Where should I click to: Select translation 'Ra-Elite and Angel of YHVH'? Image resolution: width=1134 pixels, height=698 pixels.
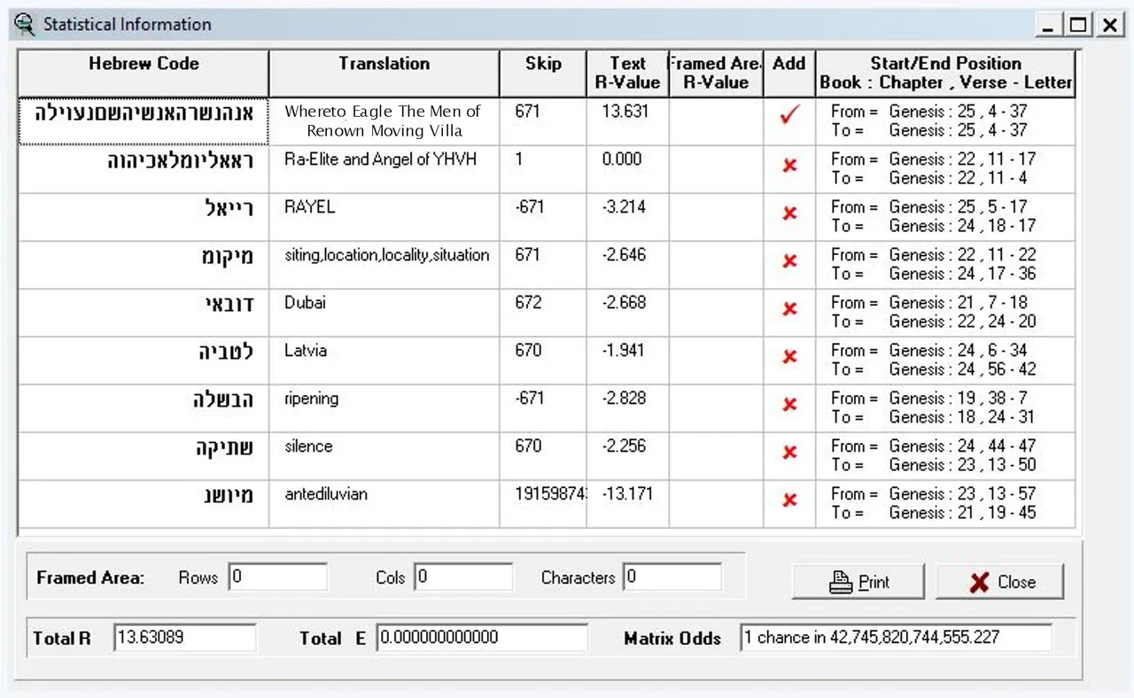(x=384, y=169)
